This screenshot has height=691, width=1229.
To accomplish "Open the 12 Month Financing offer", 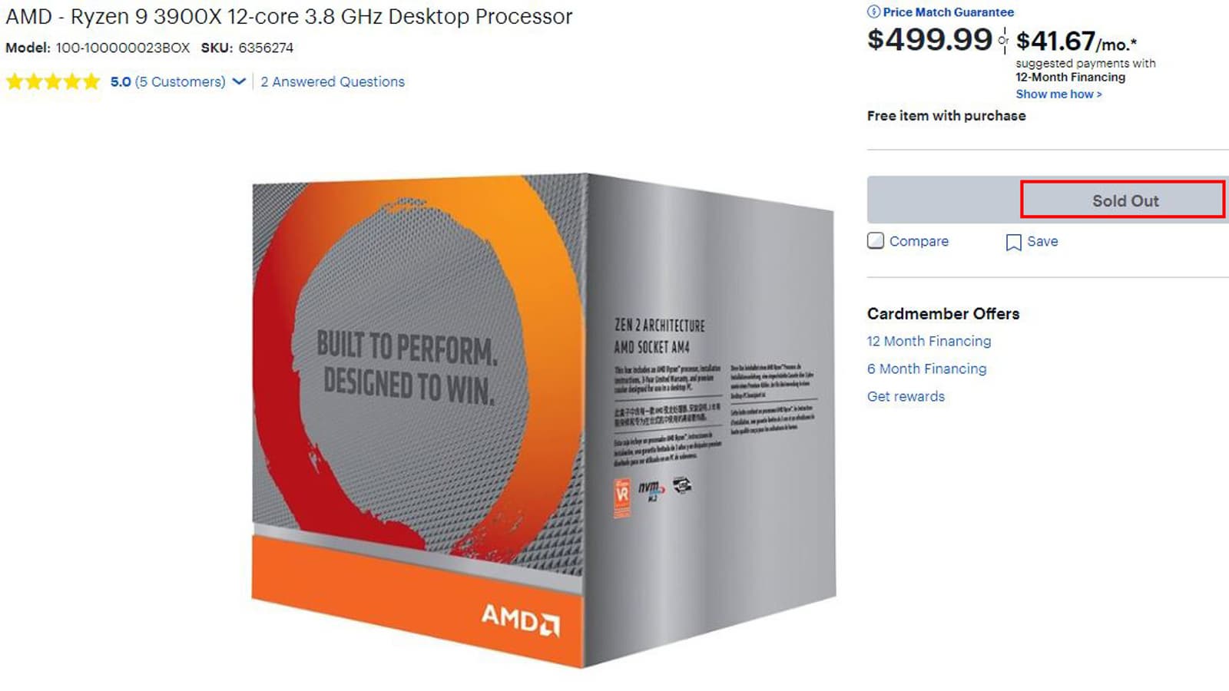I will click(x=929, y=341).
